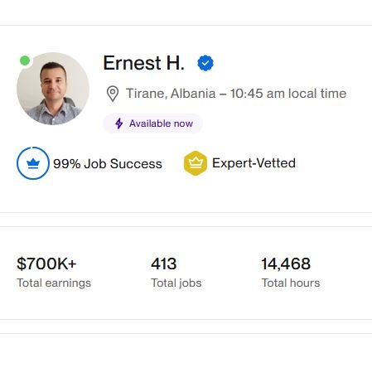This screenshot has height=387, width=372.
Task: Click the Total hours label
Action: 291,283
